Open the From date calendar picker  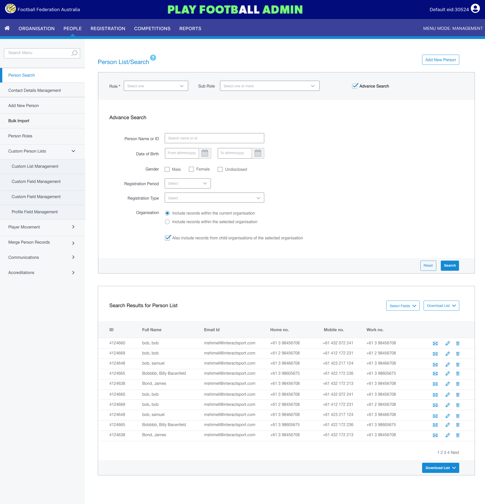tap(205, 153)
